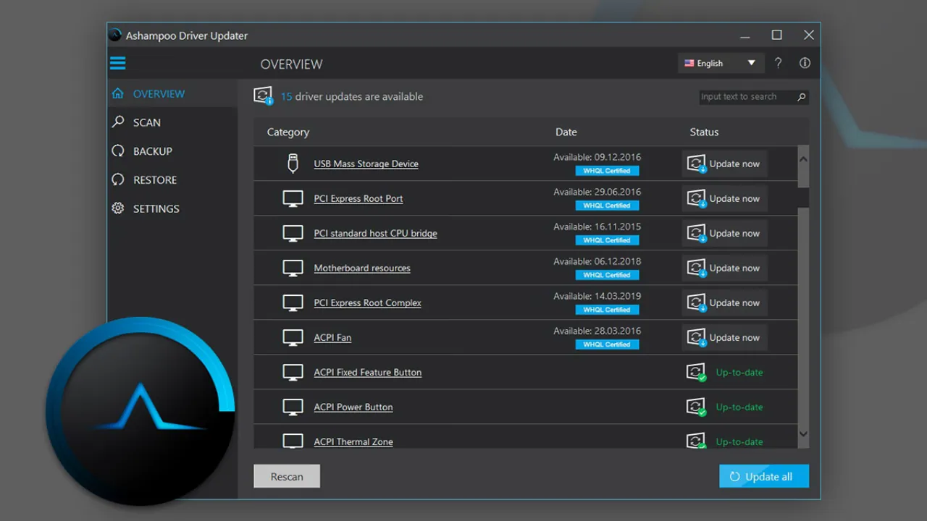927x521 pixels.
Task: Click Up-to-date status of ACPI Power Button
Action: pyautogui.click(x=739, y=407)
